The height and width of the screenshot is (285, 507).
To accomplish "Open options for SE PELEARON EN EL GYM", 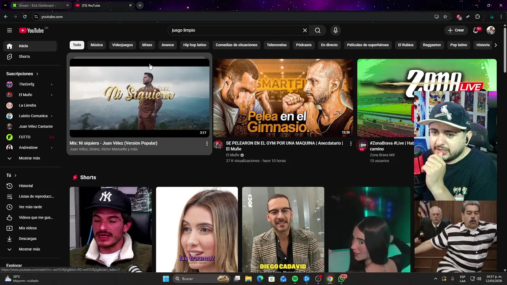I will point(351,144).
